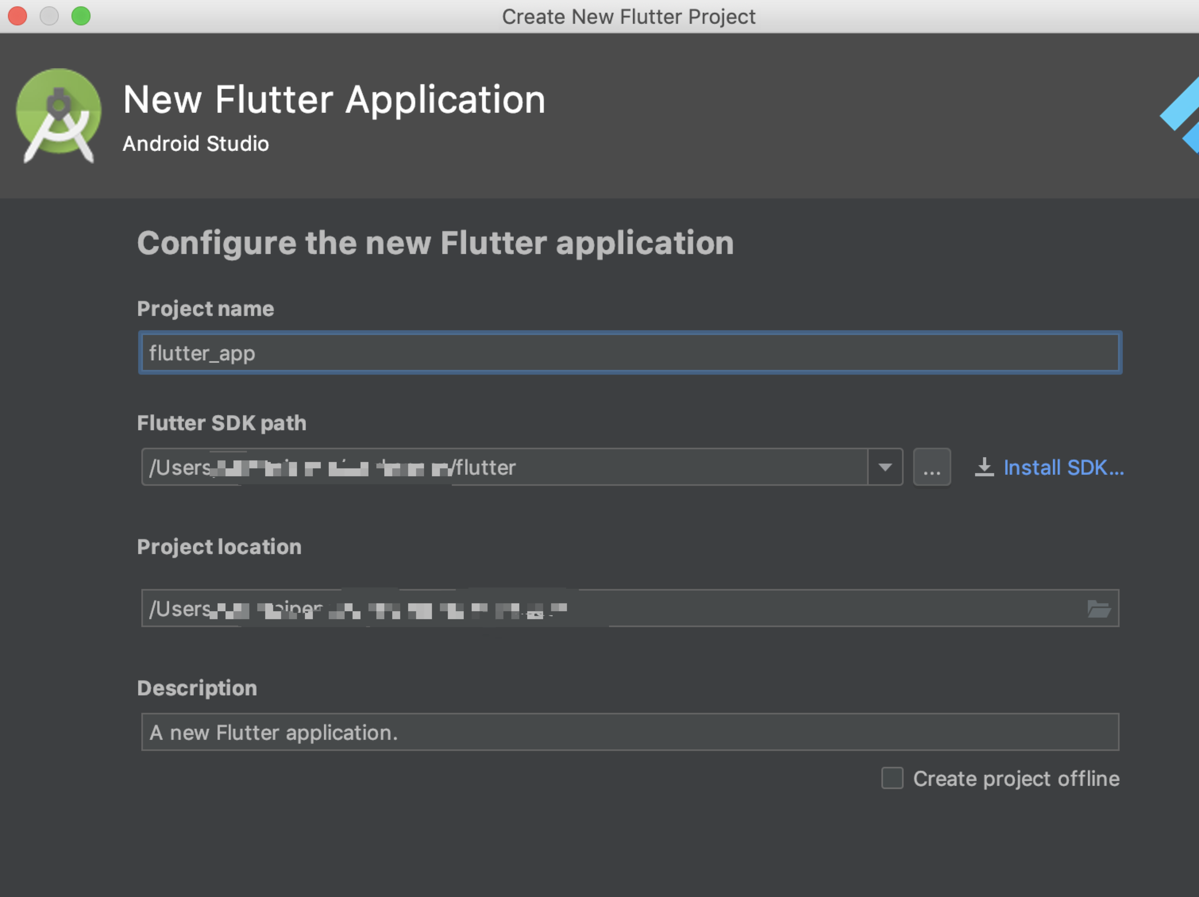1199x897 pixels.
Task: Click the Description field 'A new Flutter application.'
Action: 629,732
